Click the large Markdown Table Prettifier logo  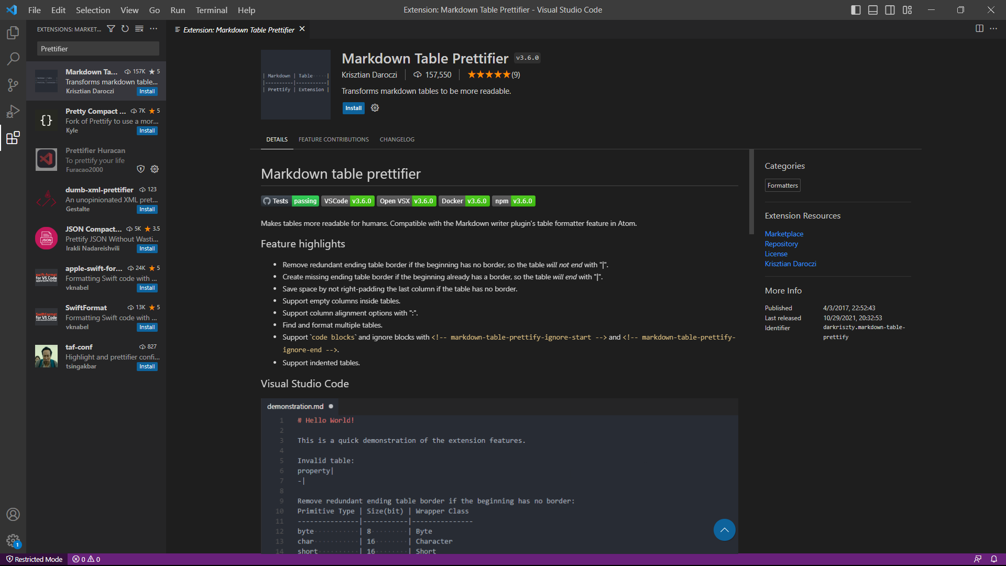296,84
